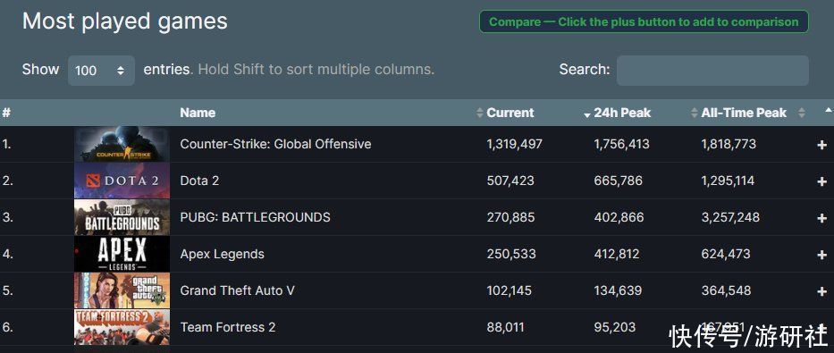Select Dota 2 all-time peak 1,295,114
This screenshot has height=353, width=834.
pyautogui.click(x=728, y=181)
